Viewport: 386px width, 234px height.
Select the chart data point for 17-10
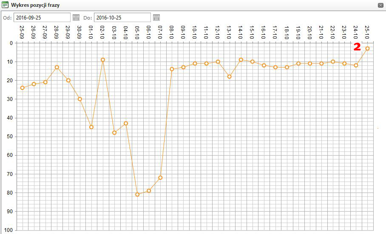point(275,67)
